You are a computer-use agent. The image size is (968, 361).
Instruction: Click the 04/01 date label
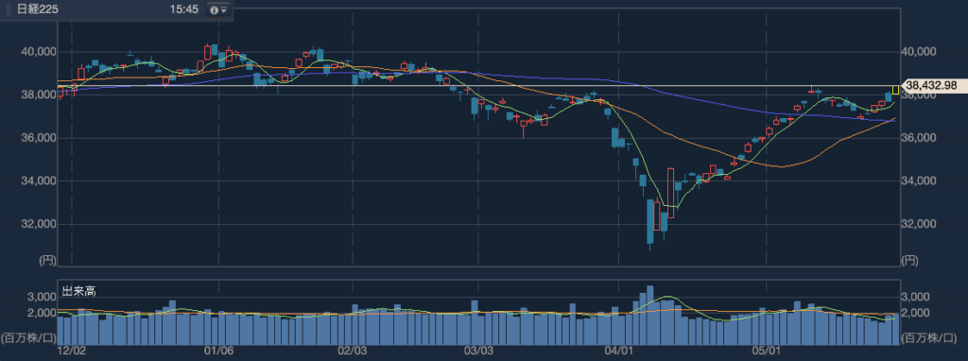[618, 351]
